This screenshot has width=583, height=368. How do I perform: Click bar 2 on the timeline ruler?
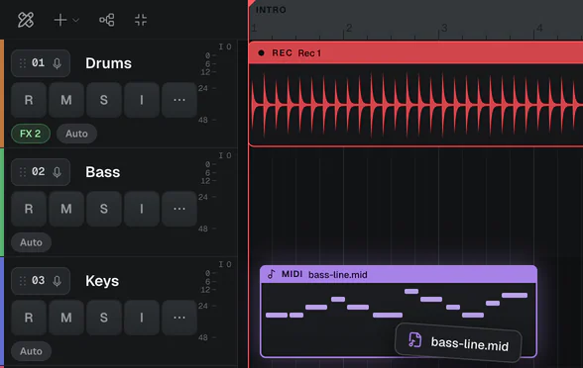click(x=349, y=28)
